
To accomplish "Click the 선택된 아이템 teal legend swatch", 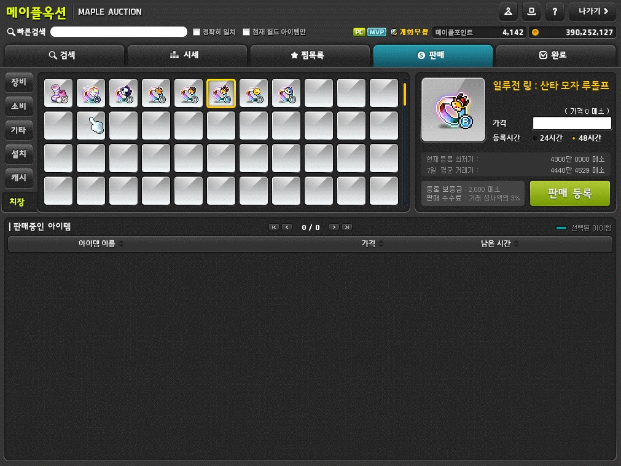I will pos(561,228).
